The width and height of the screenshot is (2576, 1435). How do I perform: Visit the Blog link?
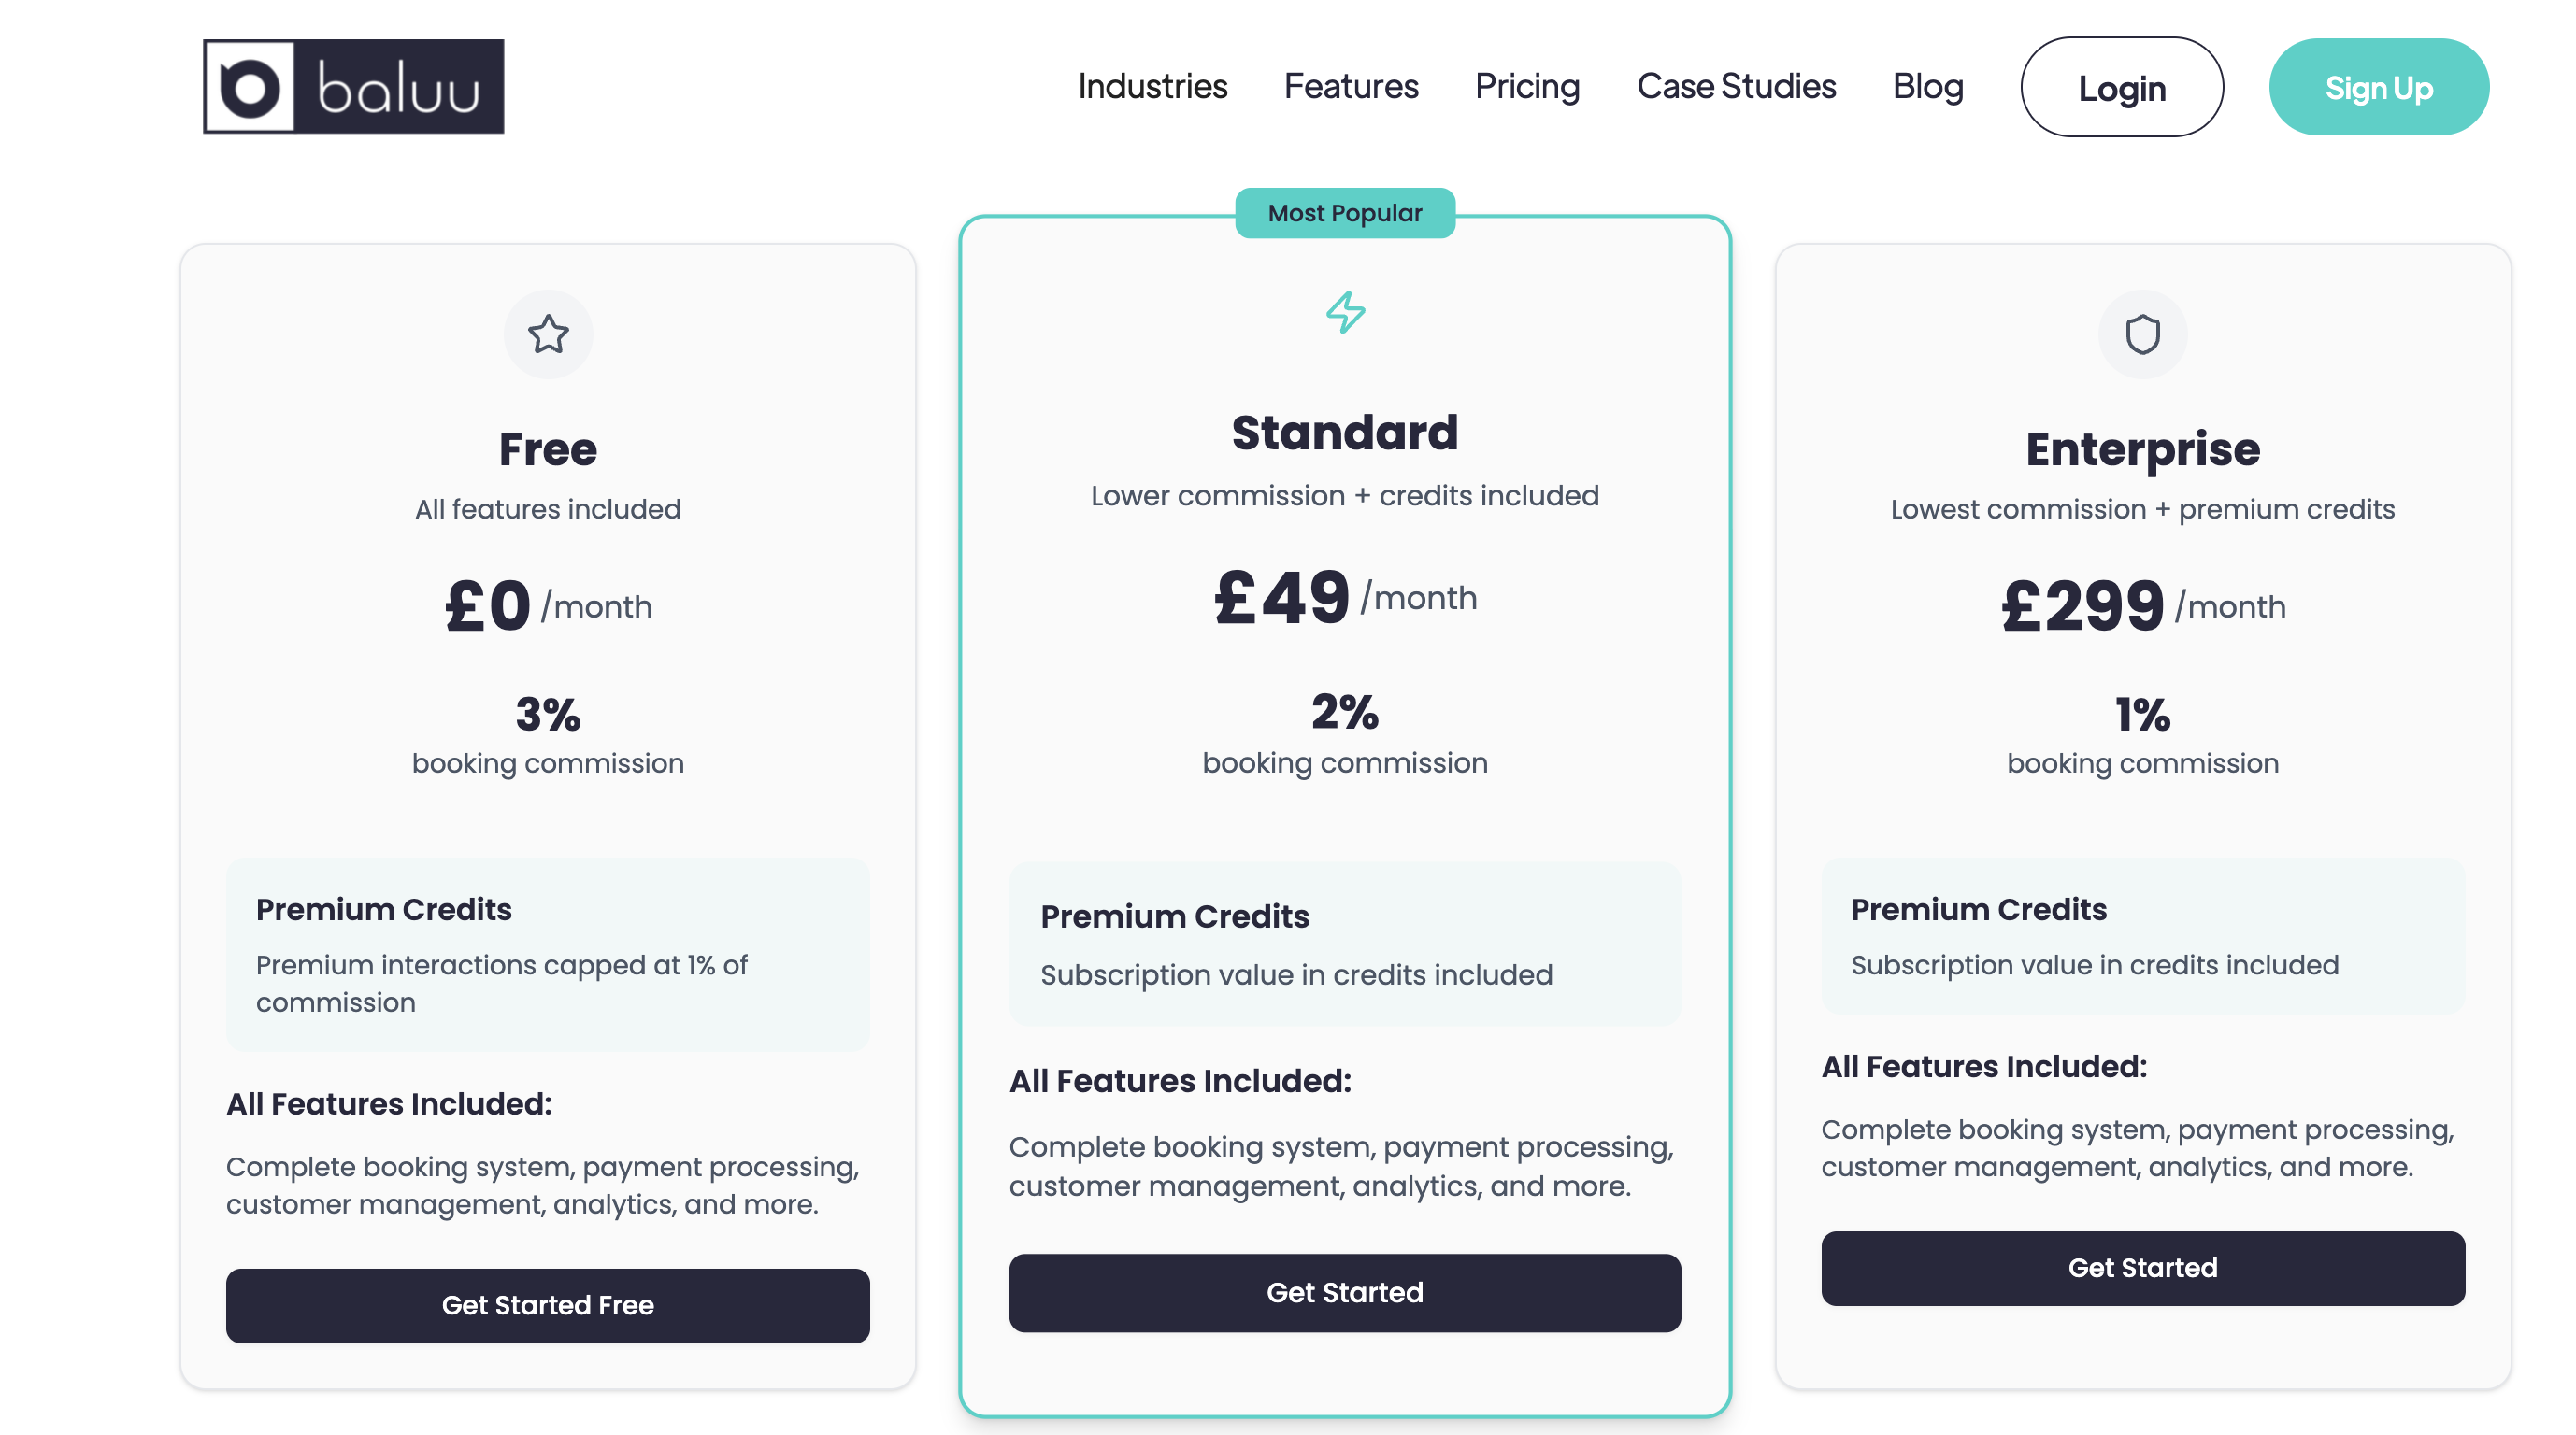point(1927,87)
